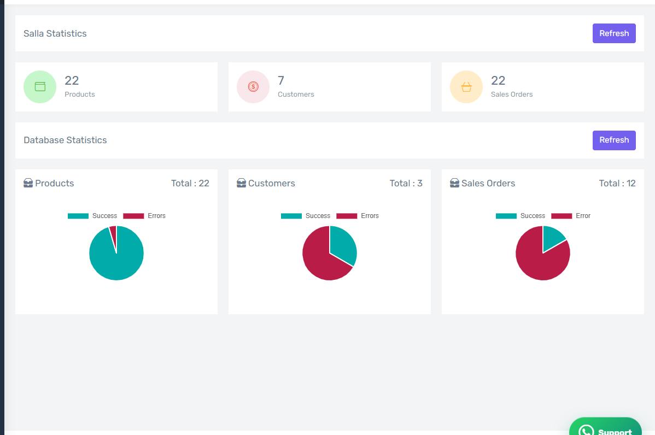Click teal success slice of Customers pie

[343, 244]
